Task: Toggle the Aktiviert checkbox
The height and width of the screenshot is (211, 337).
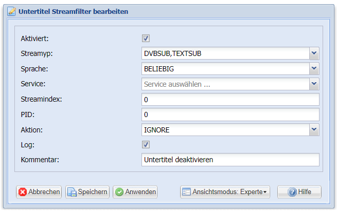Action: click(x=146, y=39)
